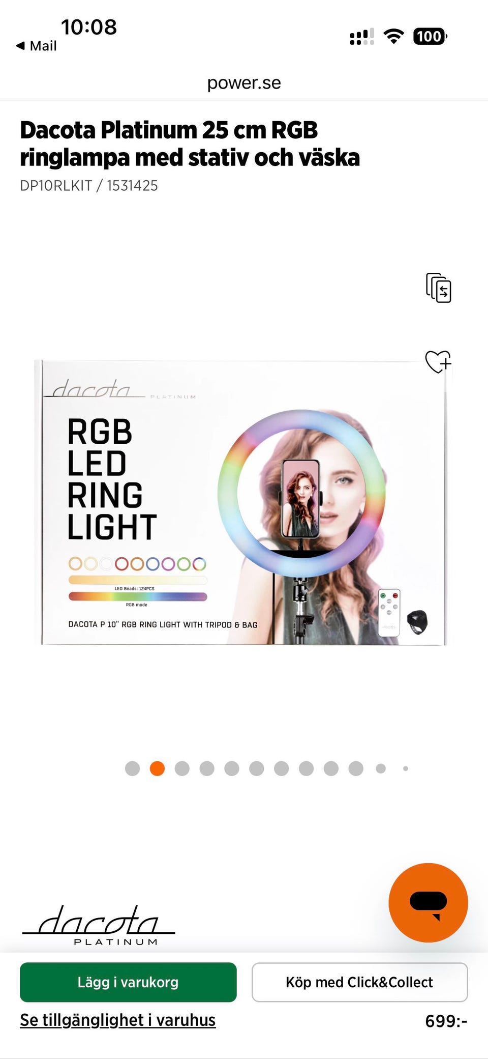Jump to the tenth carousel dot
The image size is (488, 1059).
[356, 768]
